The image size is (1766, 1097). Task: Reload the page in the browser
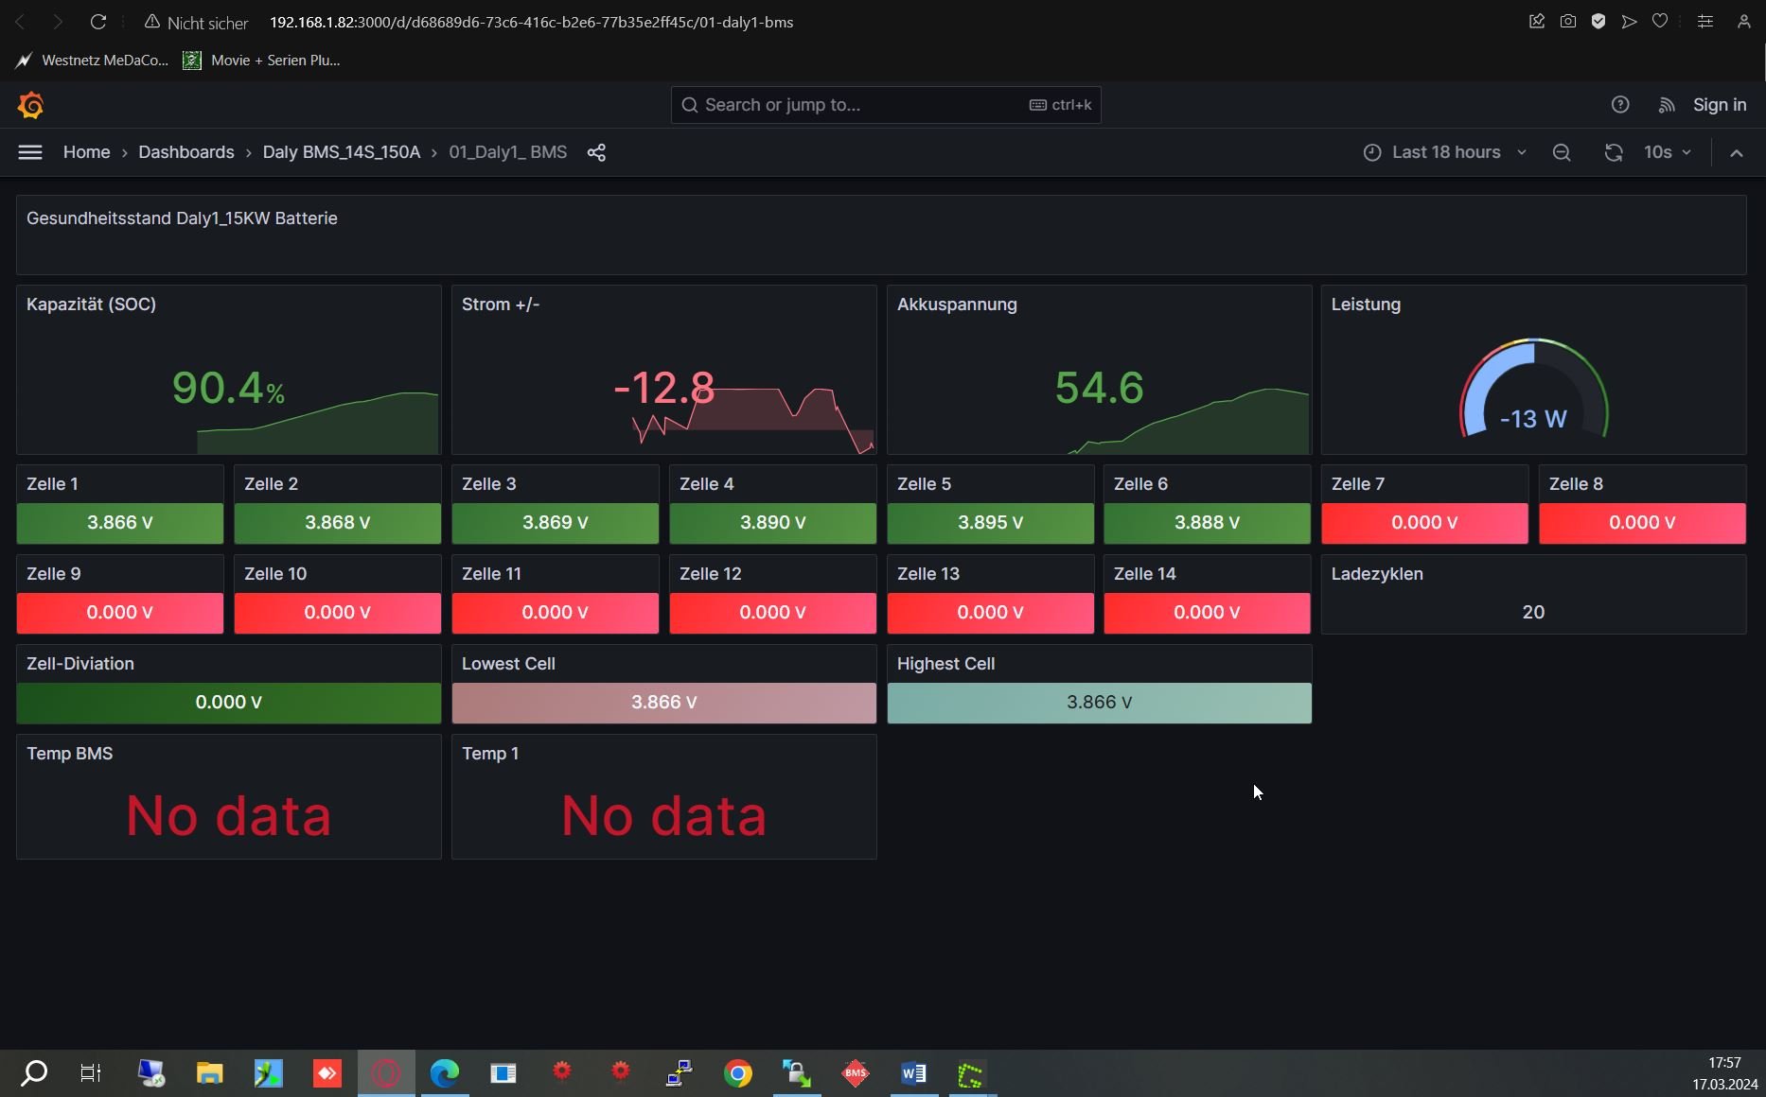pyautogui.click(x=98, y=22)
